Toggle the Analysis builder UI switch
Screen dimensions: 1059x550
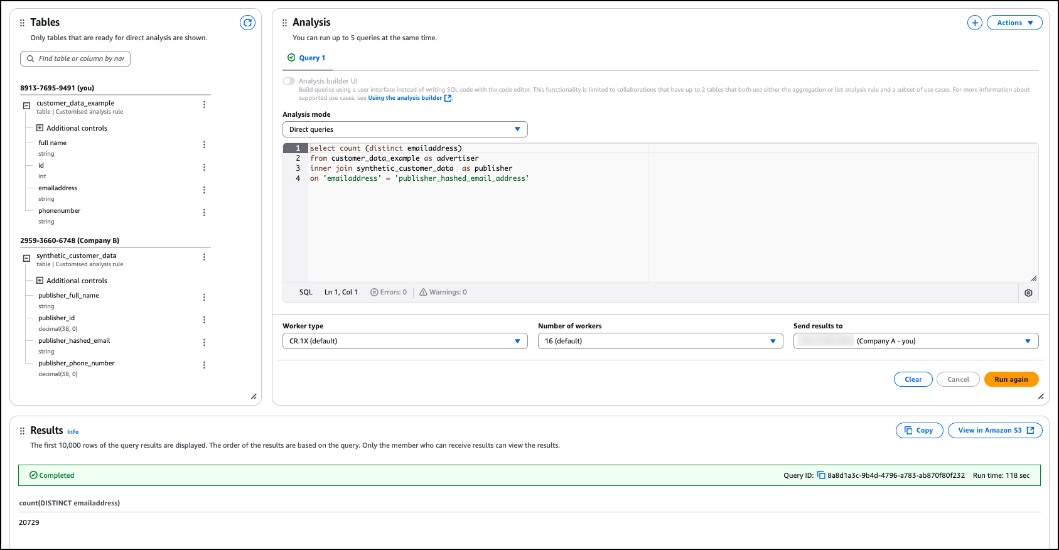(x=289, y=81)
